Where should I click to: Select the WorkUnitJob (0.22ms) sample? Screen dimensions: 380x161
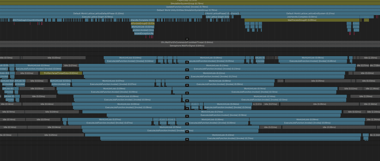(214, 73)
